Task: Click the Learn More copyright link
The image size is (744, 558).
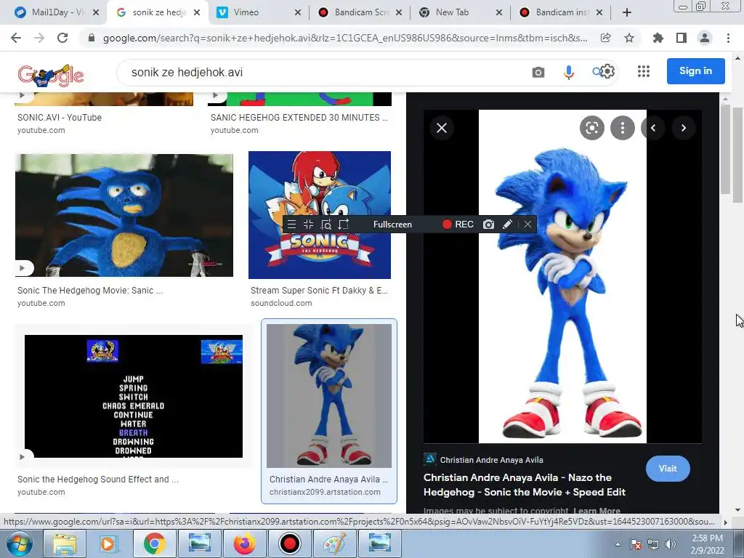Action: 597,511
